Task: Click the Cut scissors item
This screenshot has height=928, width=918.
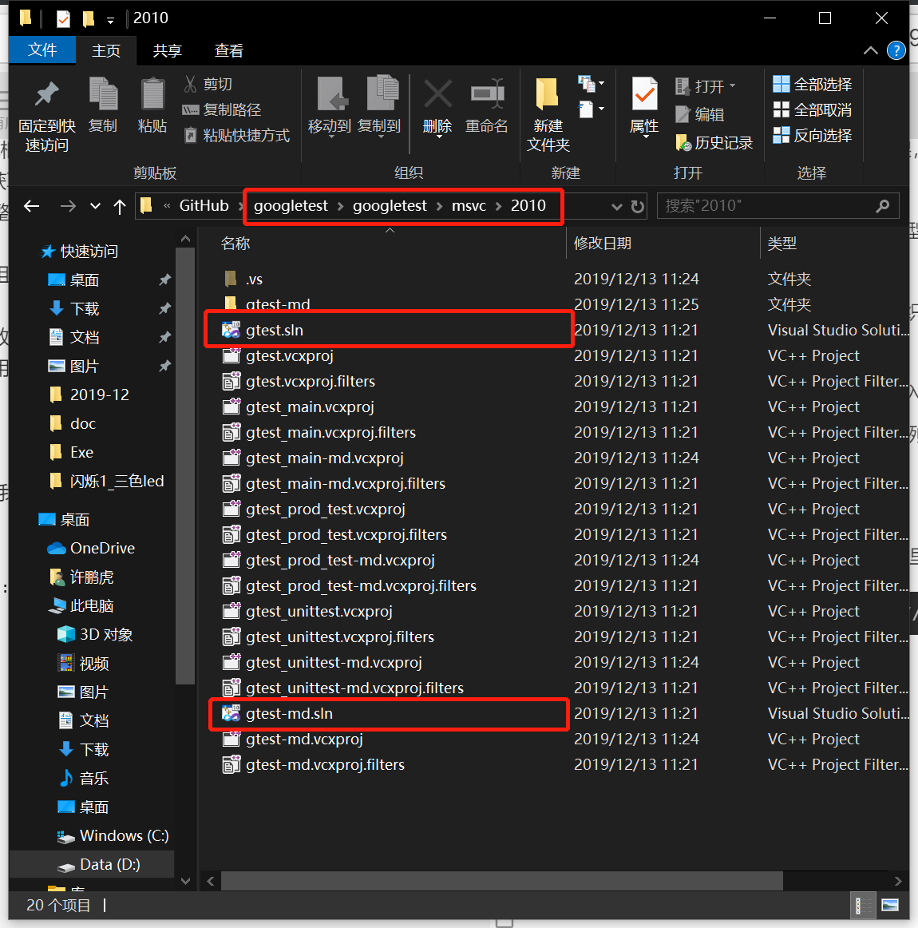Action: pos(208,84)
